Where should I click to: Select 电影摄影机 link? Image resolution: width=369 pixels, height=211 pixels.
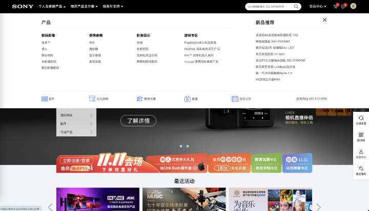[x=49, y=62]
